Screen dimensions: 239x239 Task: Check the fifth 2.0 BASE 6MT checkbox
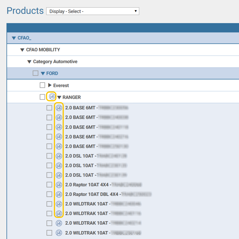49,146
